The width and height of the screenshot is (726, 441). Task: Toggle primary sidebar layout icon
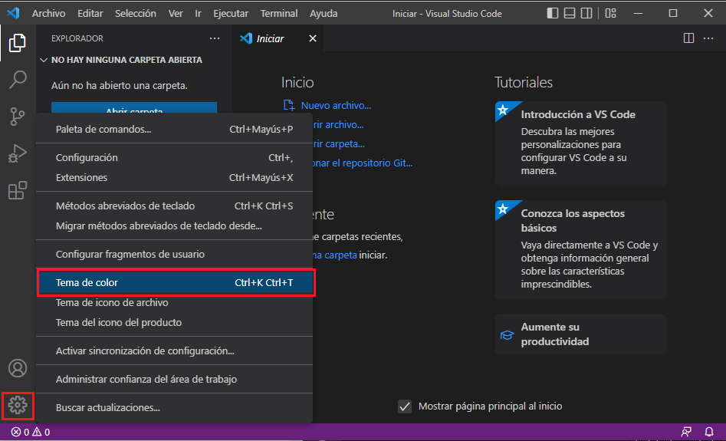553,13
